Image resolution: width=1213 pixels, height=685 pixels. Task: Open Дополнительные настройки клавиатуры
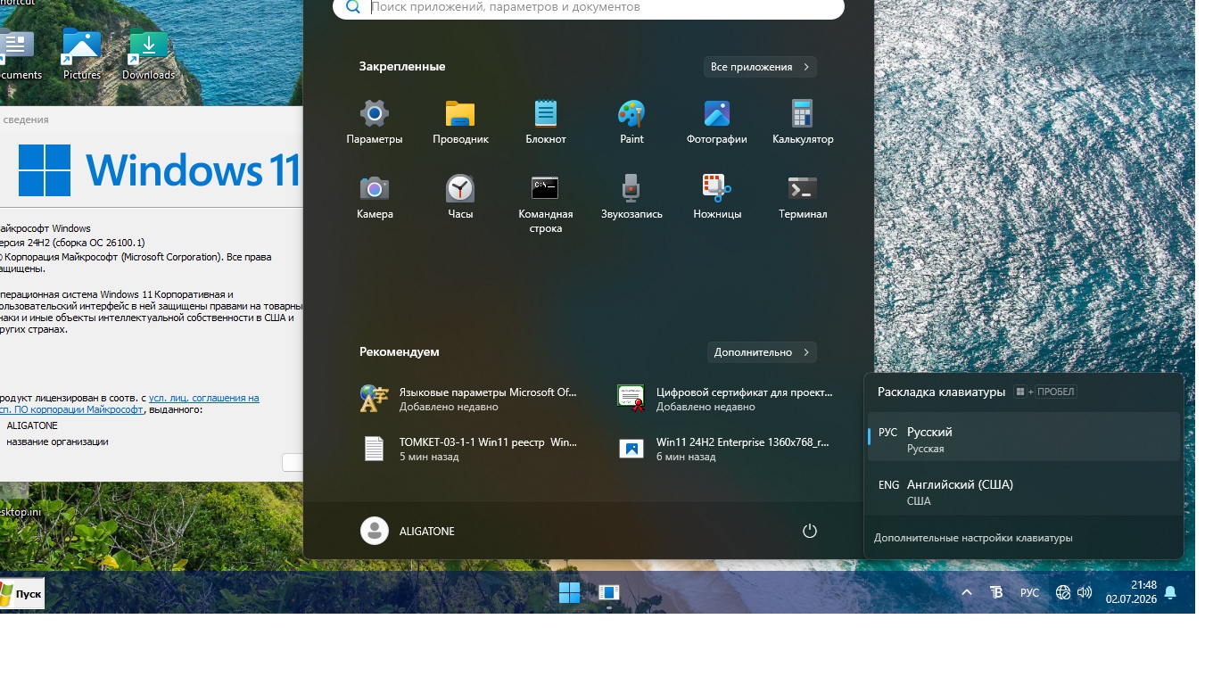tap(973, 538)
